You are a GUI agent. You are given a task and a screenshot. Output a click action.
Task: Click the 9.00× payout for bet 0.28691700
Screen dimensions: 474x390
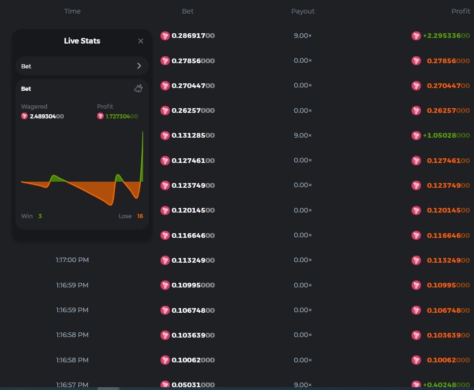point(303,36)
